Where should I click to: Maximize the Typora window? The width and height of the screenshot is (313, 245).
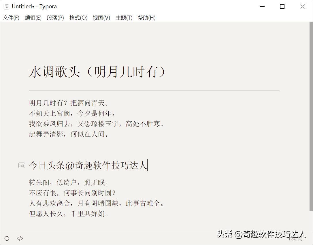(282, 6)
